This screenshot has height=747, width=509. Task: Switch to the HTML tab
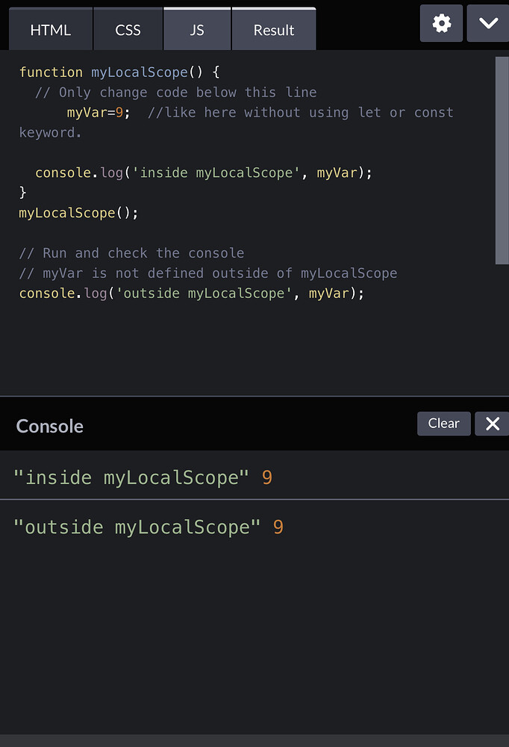coord(50,29)
